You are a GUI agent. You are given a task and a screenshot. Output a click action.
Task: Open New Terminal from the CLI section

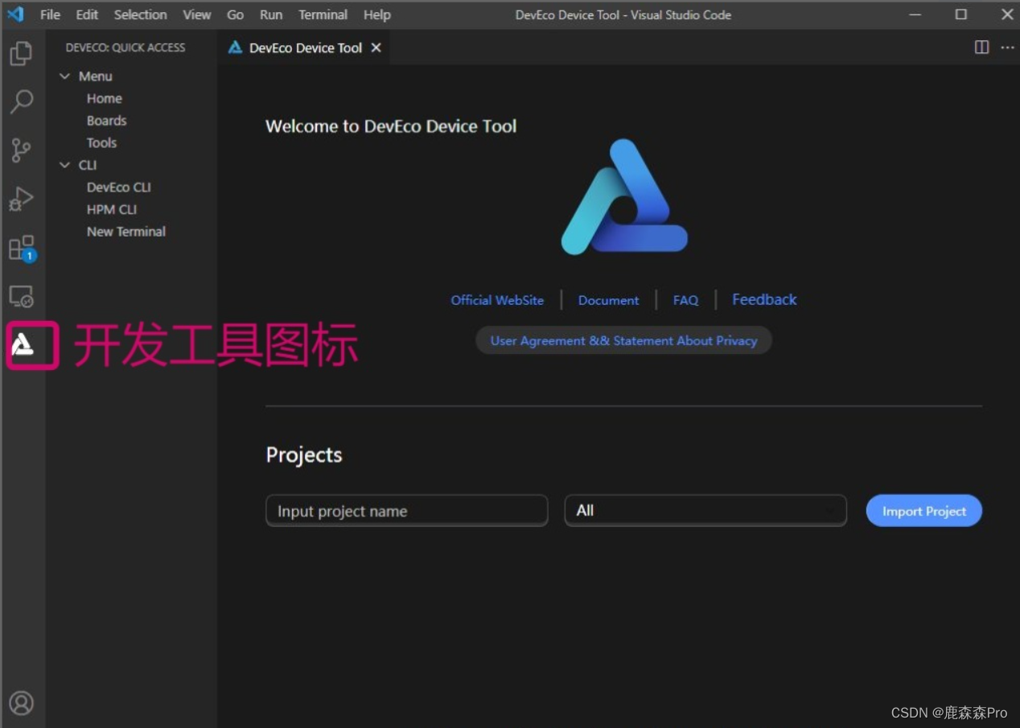tap(126, 232)
